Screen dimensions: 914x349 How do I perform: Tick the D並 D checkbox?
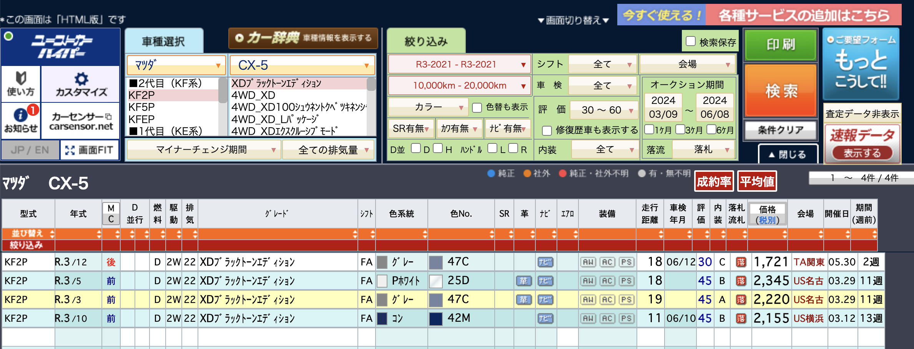(x=416, y=148)
